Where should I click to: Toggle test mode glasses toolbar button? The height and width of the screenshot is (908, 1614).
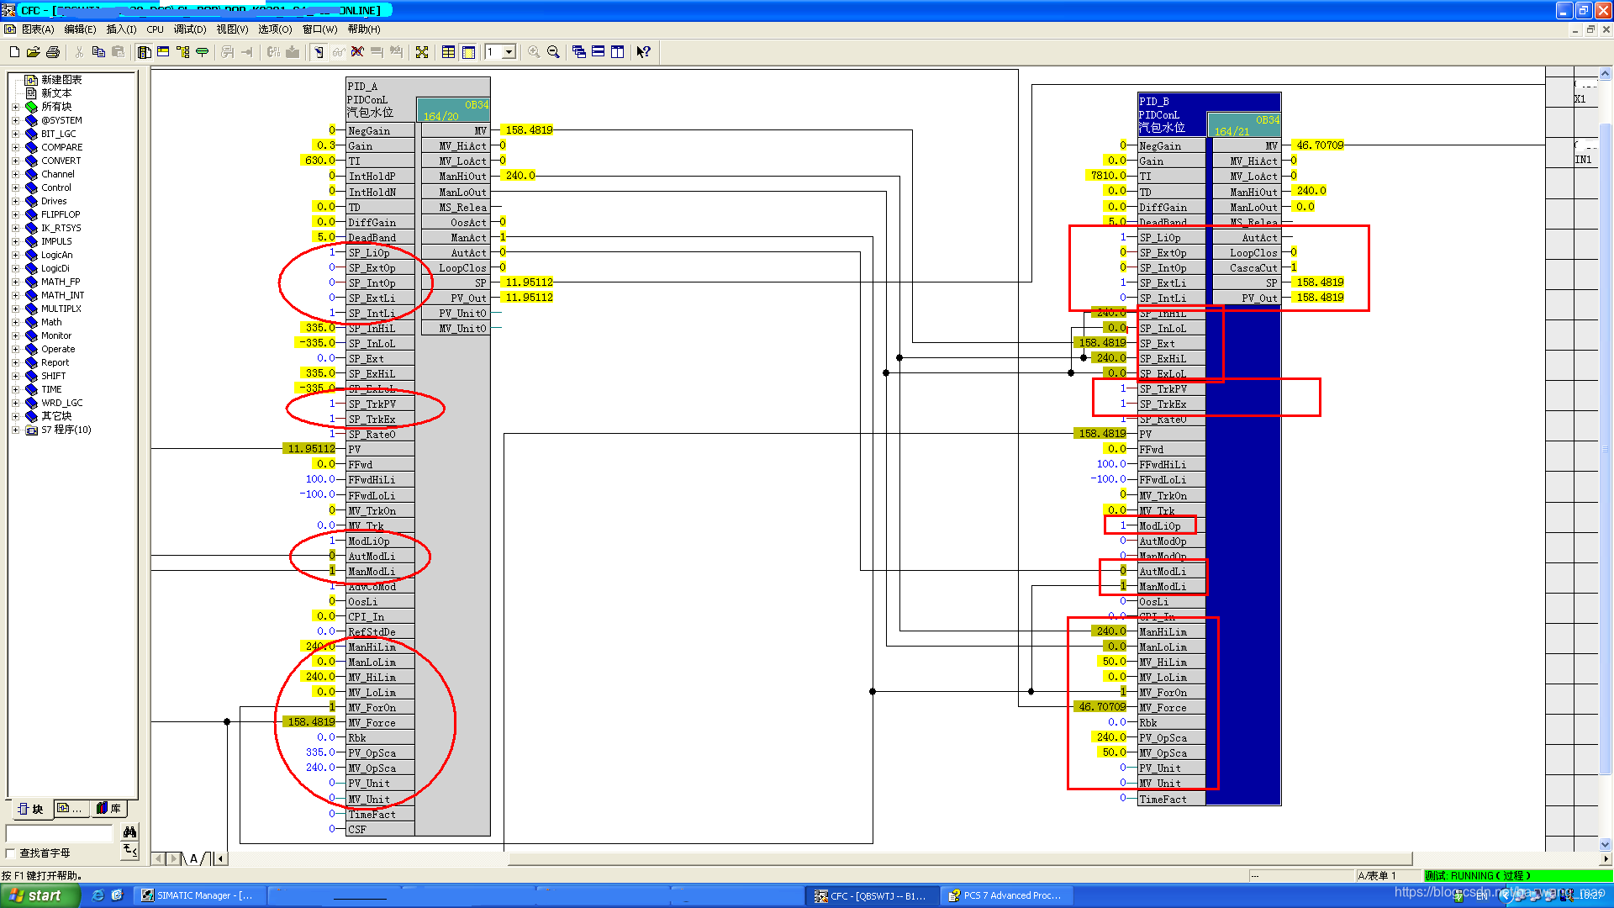click(338, 52)
